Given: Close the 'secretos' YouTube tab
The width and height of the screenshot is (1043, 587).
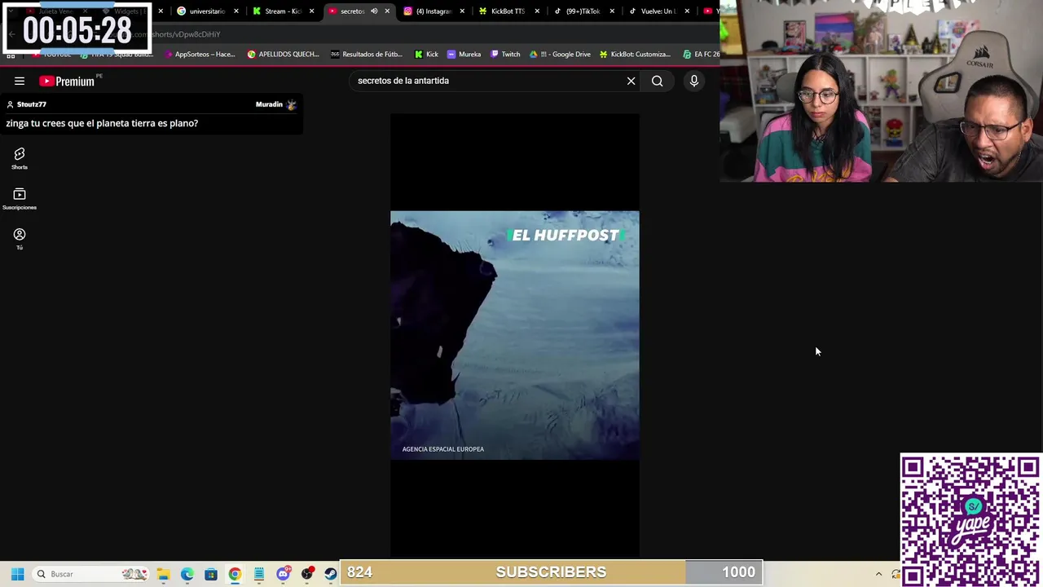Looking at the screenshot, I should (387, 11).
